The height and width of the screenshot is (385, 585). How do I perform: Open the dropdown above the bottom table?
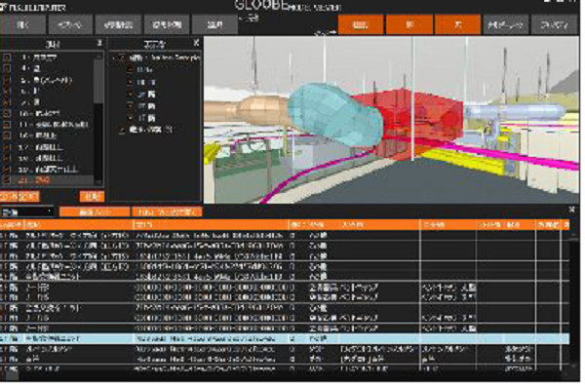27,212
